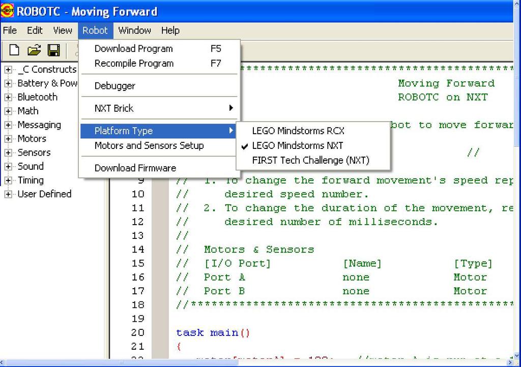This screenshot has width=521, height=367.
Task: Expand the Bluetooth tree node
Action: [x=8, y=97]
